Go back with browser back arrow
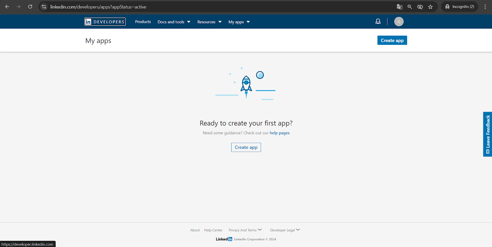This screenshot has width=492, height=247. 7,7
